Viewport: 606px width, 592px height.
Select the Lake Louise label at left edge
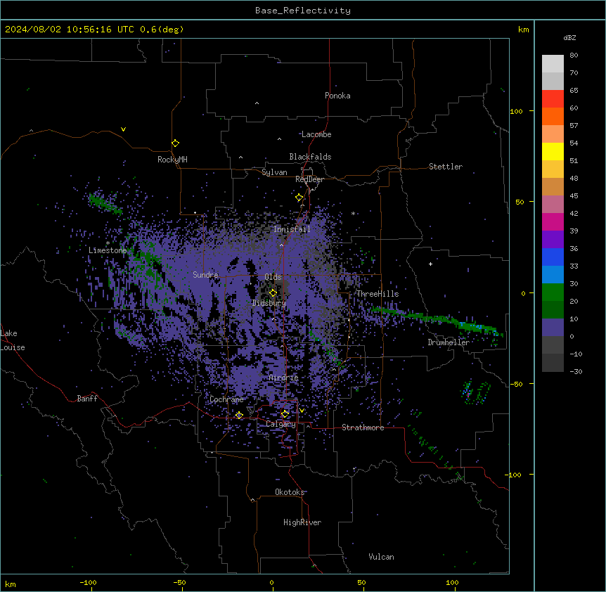point(13,340)
